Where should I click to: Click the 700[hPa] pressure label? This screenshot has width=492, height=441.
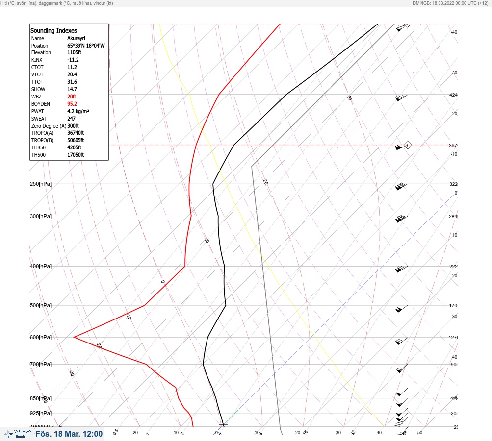coord(41,364)
